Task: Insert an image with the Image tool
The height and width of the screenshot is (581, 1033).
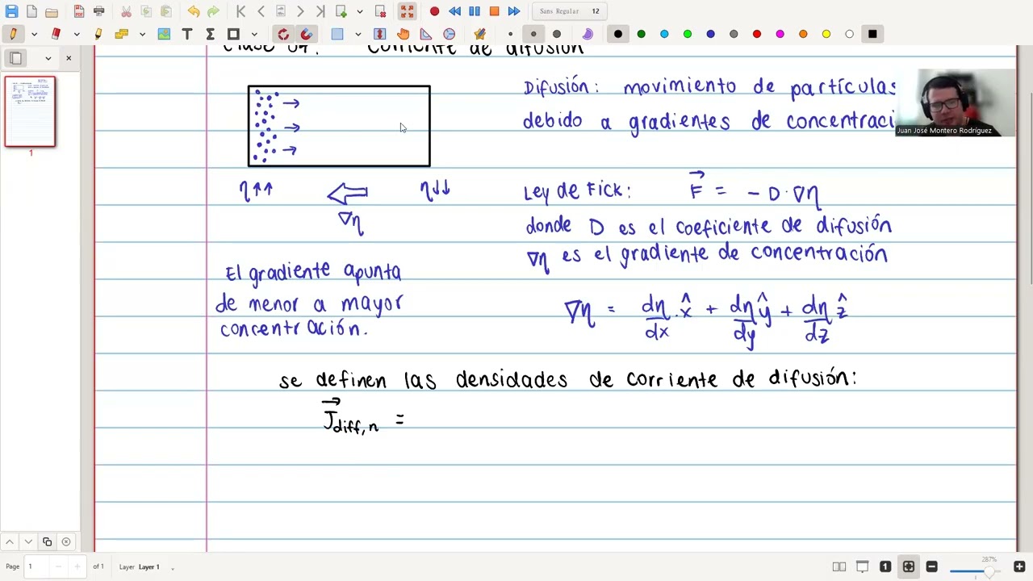Action: [164, 34]
